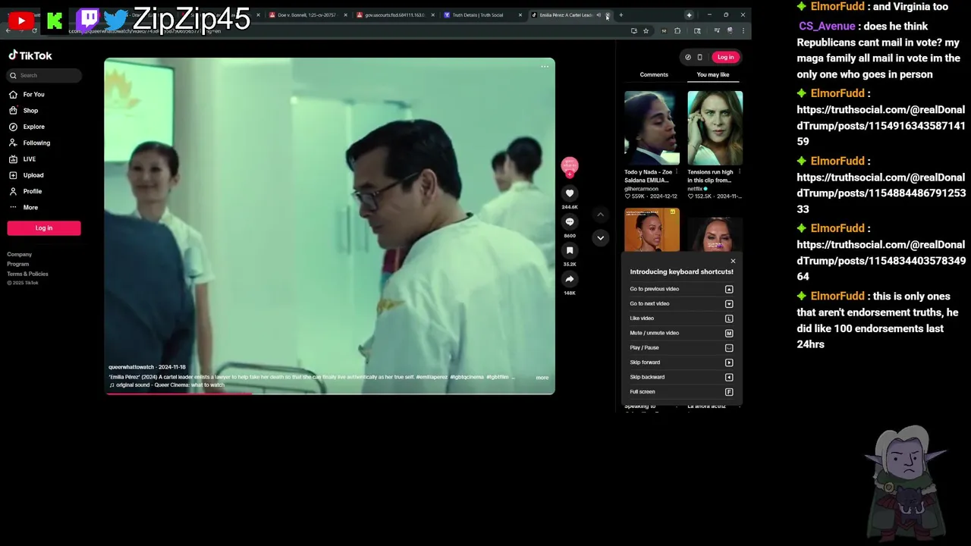Click Skip forward shortcut key
This screenshot has width=971, height=546.
tap(729, 362)
